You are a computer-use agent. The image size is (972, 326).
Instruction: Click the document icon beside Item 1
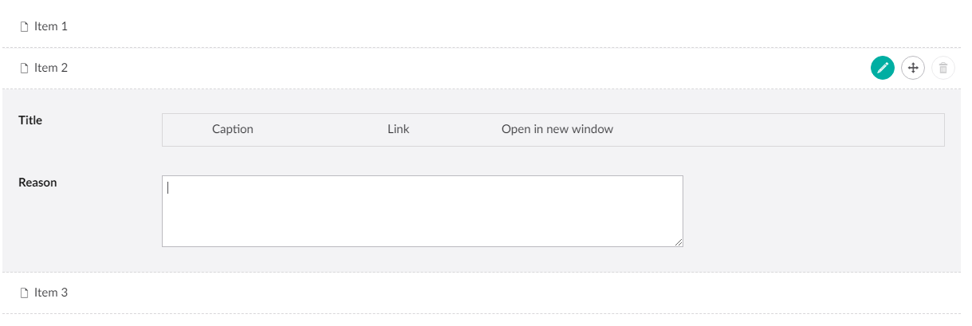(x=24, y=27)
